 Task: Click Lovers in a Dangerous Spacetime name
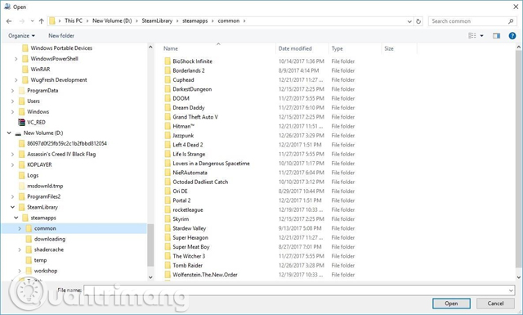click(211, 164)
